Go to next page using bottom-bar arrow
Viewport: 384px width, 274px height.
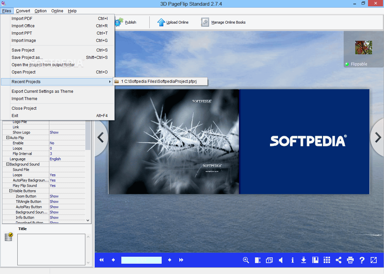169,260
